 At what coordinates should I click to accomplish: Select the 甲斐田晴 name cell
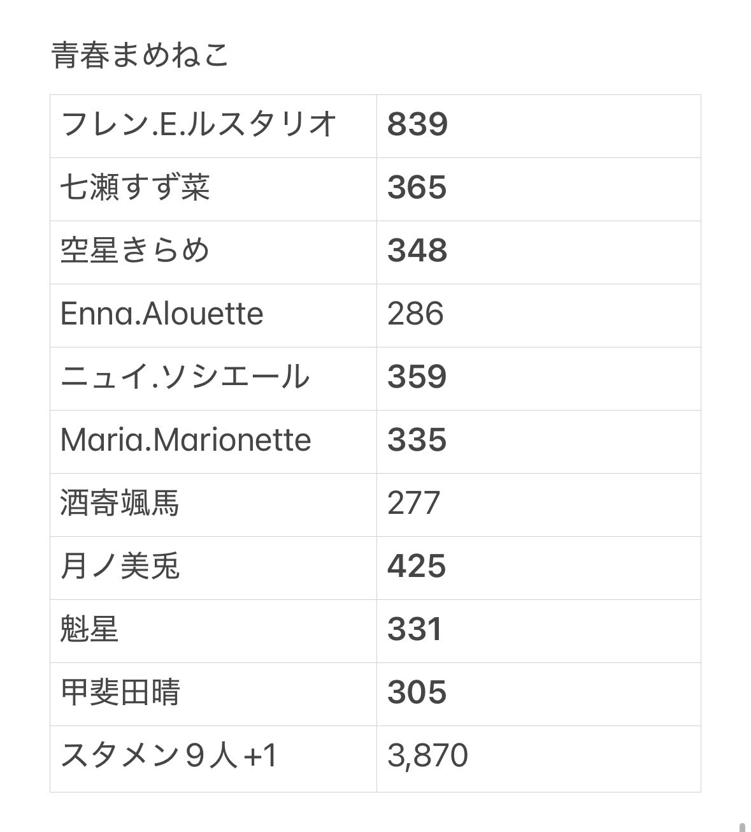(x=120, y=692)
